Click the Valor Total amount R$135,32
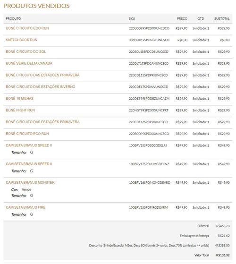 click(223, 255)
